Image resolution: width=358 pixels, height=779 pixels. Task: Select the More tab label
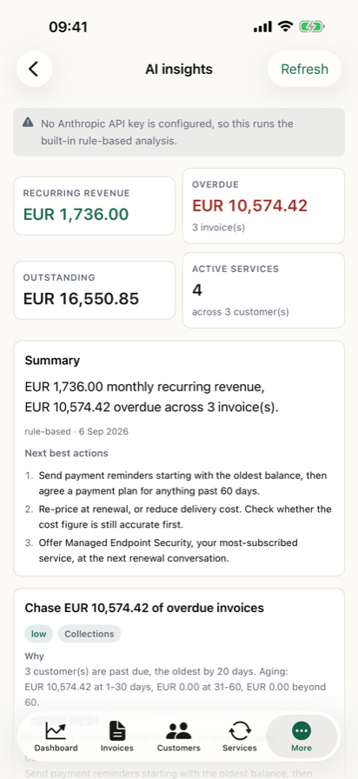pos(302,748)
